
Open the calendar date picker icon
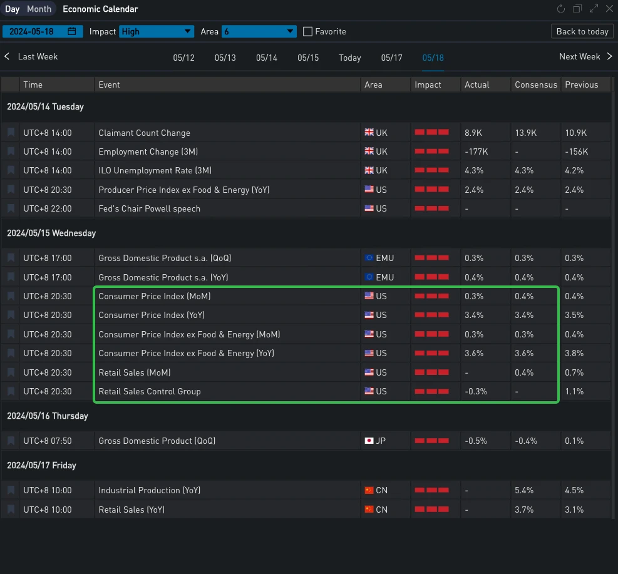[x=72, y=31]
